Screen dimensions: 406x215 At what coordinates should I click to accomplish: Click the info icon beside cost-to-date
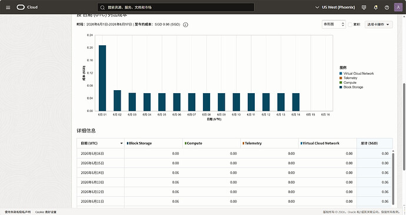[185, 25]
